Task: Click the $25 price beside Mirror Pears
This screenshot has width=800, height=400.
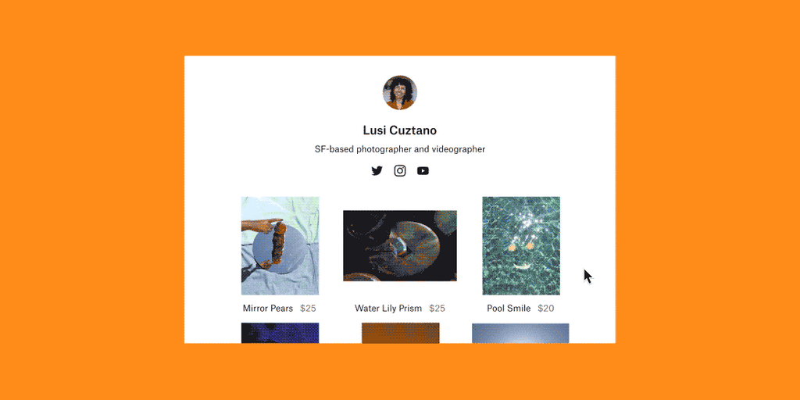Action: (x=308, y=308)
